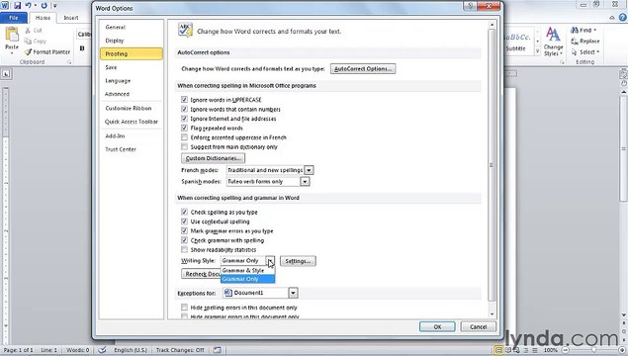Viewport: 628px width, 356px height.
Task: Open the Quick Access Toolbar category
Action: tap(132, 122)
